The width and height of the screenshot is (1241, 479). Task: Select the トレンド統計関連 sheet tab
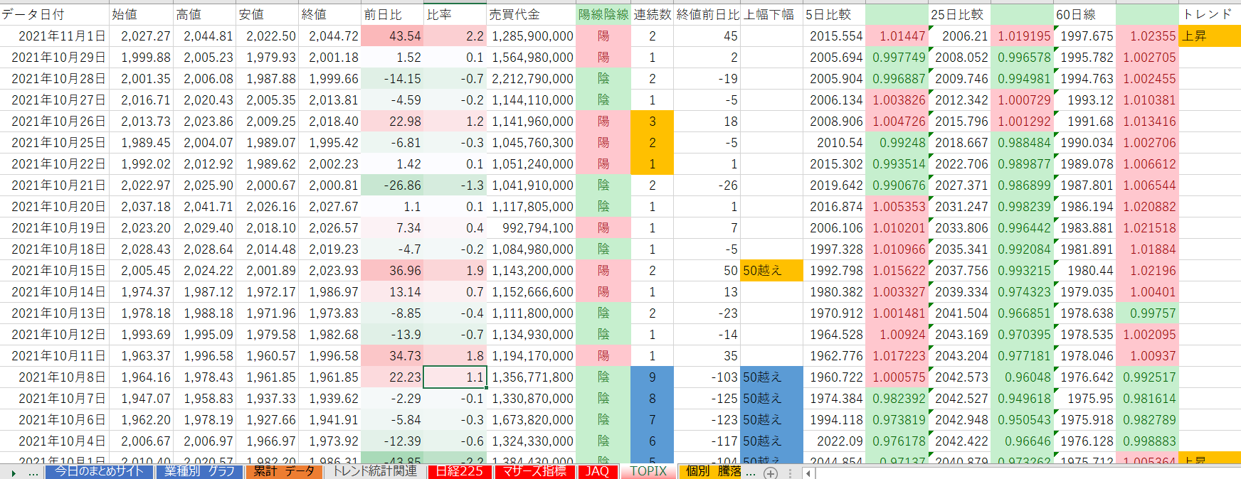pyautogui.click(x=374, y=471)
